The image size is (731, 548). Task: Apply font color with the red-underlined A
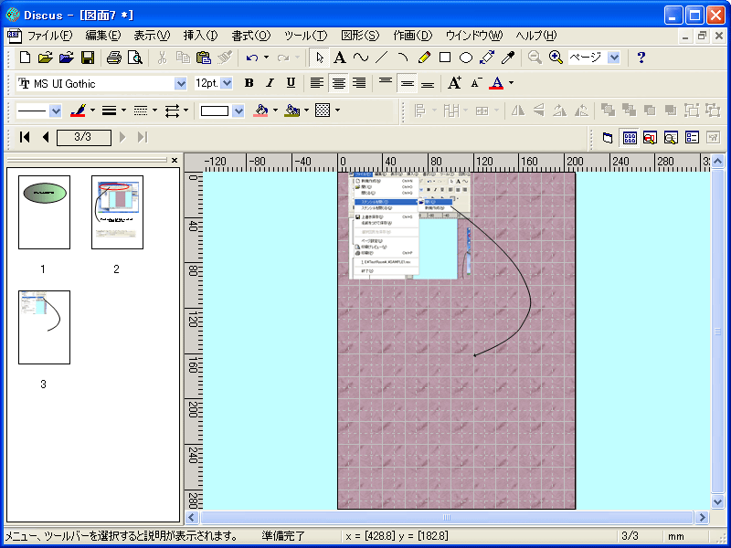497,83
